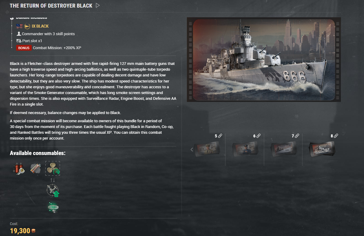
Task: Click the chain link icon beside number 8
Action: pos(336,136)
